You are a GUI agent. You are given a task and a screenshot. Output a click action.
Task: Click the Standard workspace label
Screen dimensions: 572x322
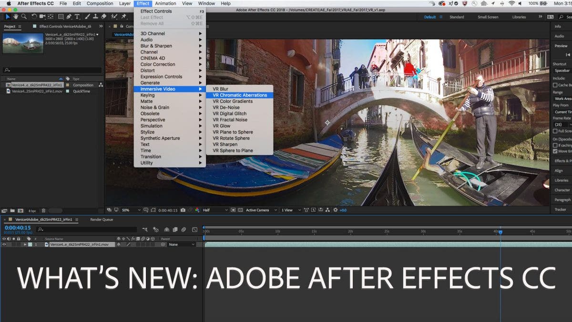(x=456, y=16)
